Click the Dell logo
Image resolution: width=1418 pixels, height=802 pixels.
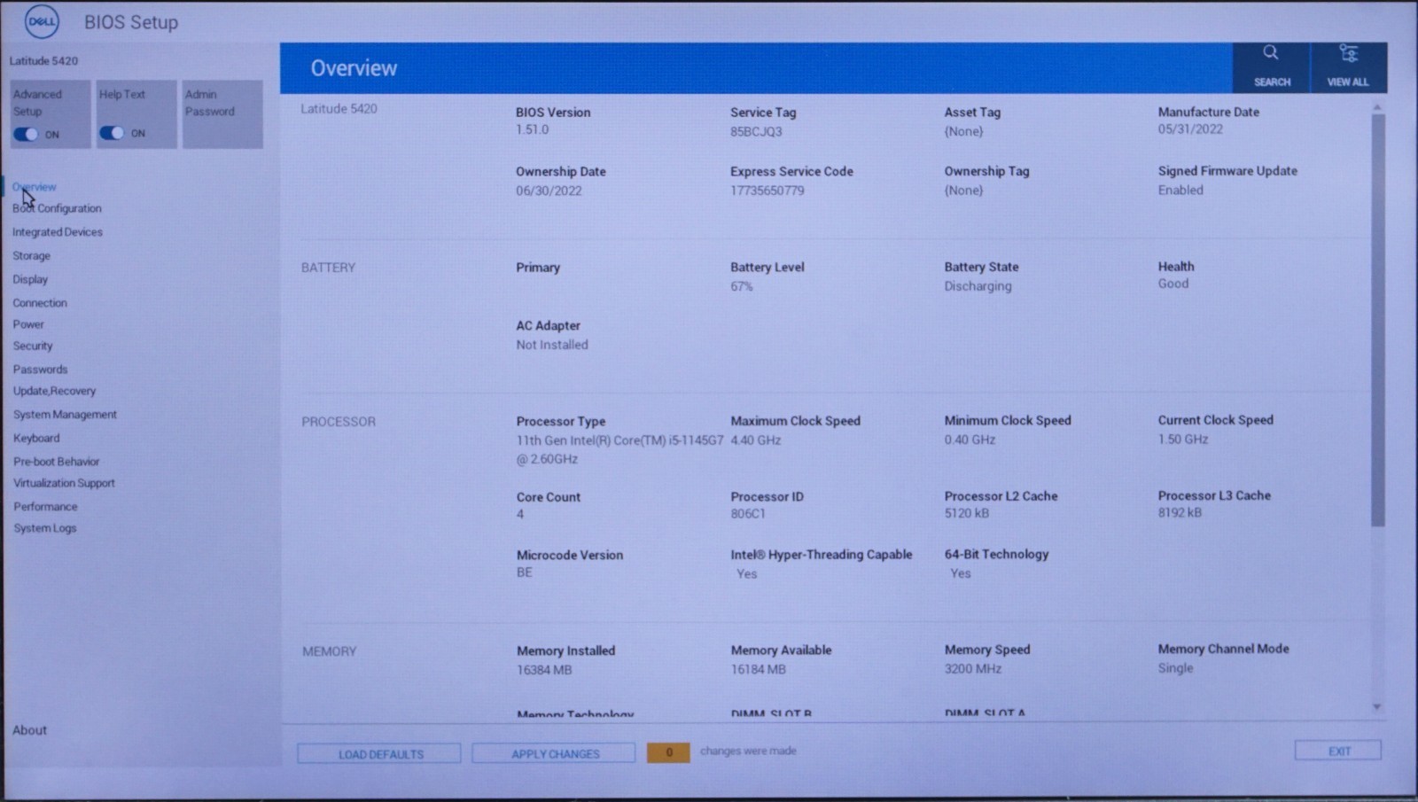coord(42,21)
